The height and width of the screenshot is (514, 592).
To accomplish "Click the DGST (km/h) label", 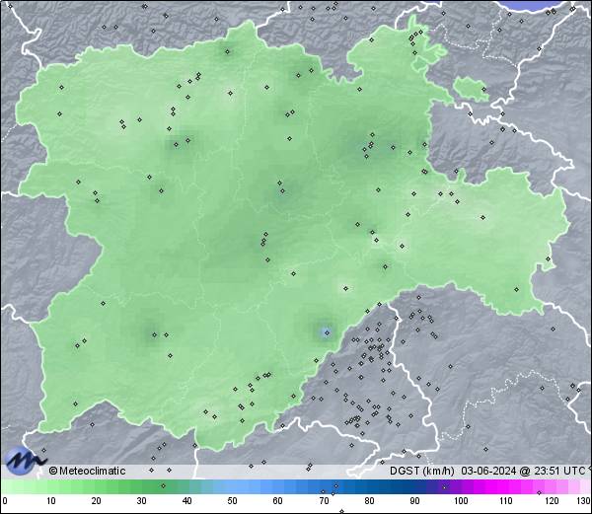I will (422, 471).
